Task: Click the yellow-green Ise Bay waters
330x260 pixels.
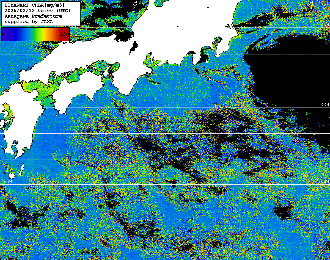Action: coord(150,60)
